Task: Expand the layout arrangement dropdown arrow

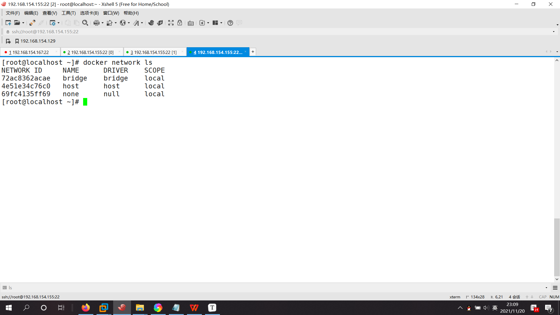Action: pyautogui.click(x=221, y=23)
